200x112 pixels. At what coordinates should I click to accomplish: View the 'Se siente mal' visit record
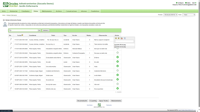[x=11, y=80]
